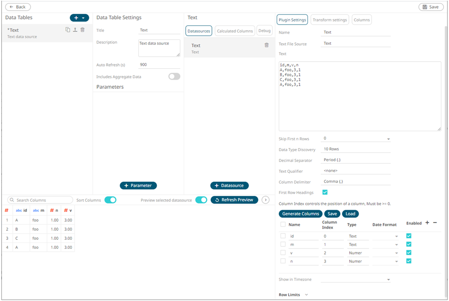Open Date Format dropdown for n
Screen dimensions: 449x301
pos(386,261)
